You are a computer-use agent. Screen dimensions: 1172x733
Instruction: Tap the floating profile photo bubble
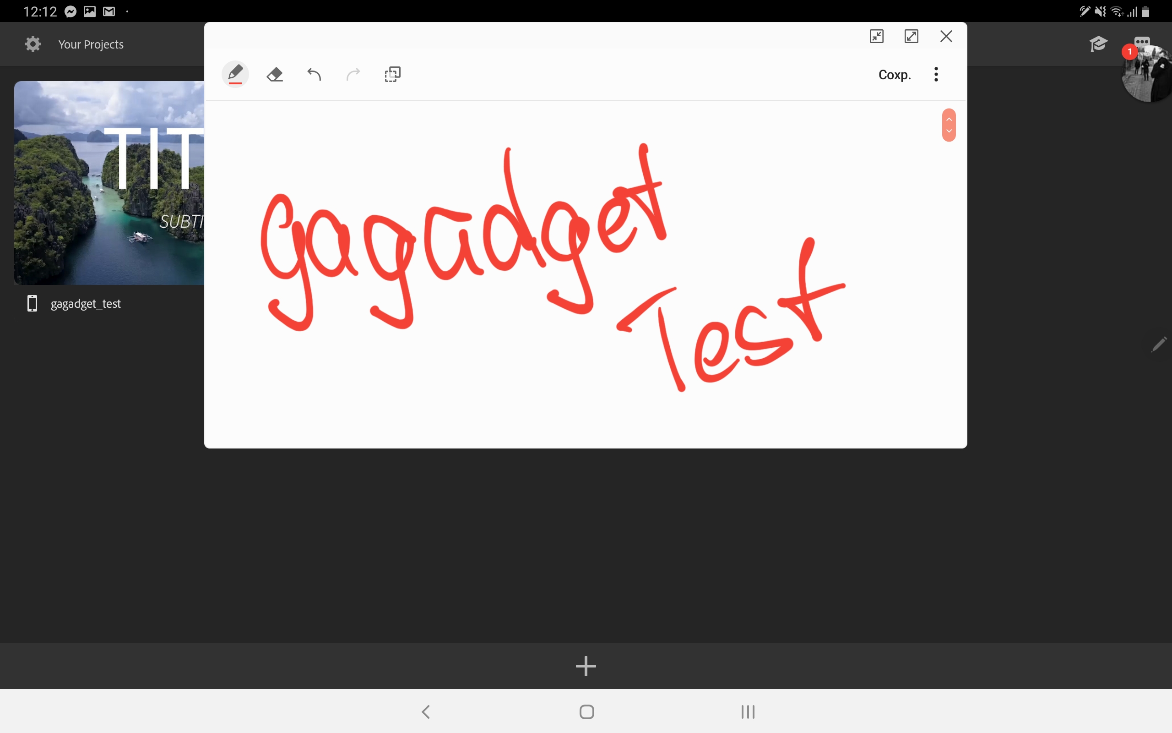[1150, 75]
